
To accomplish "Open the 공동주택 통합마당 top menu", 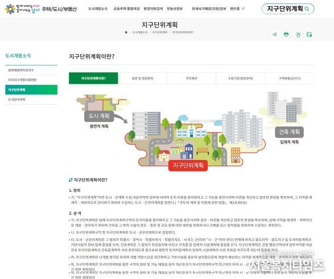I will [x=126, y=9].
